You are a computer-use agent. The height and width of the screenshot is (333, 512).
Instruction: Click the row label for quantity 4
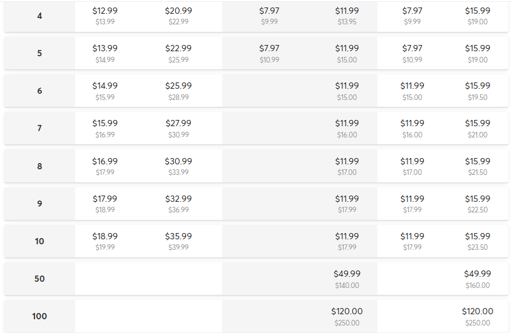coord(39,16)
